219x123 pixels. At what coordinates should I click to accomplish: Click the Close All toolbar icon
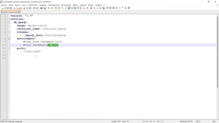(17, 8)
